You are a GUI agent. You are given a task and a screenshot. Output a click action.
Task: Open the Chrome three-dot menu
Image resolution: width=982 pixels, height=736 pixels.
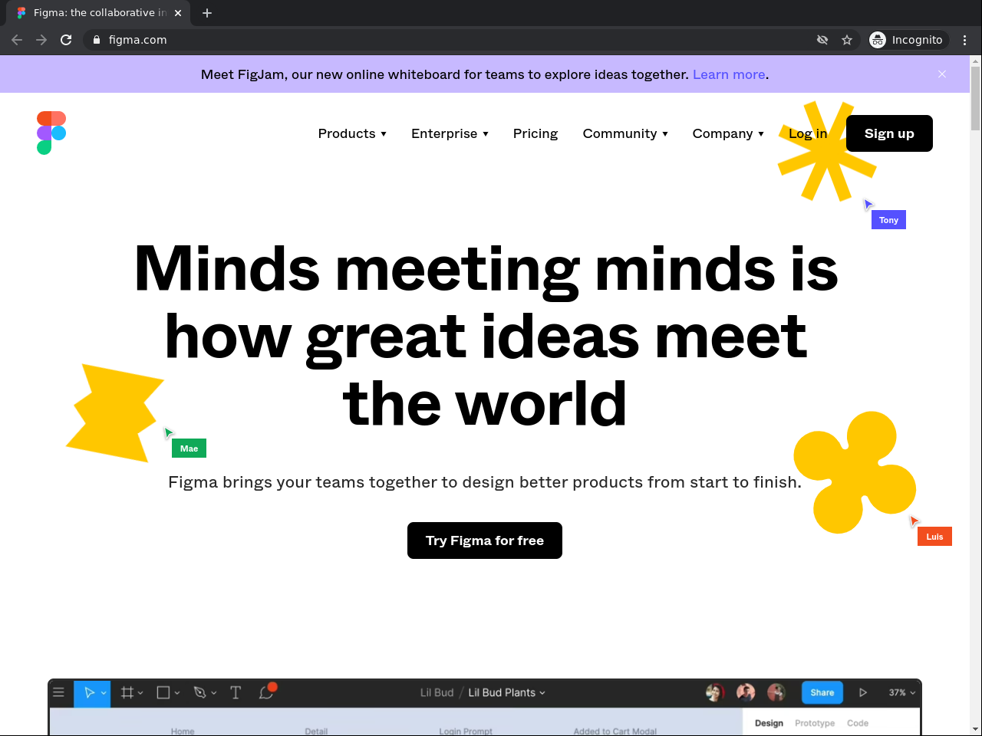[x=965, y=40]
